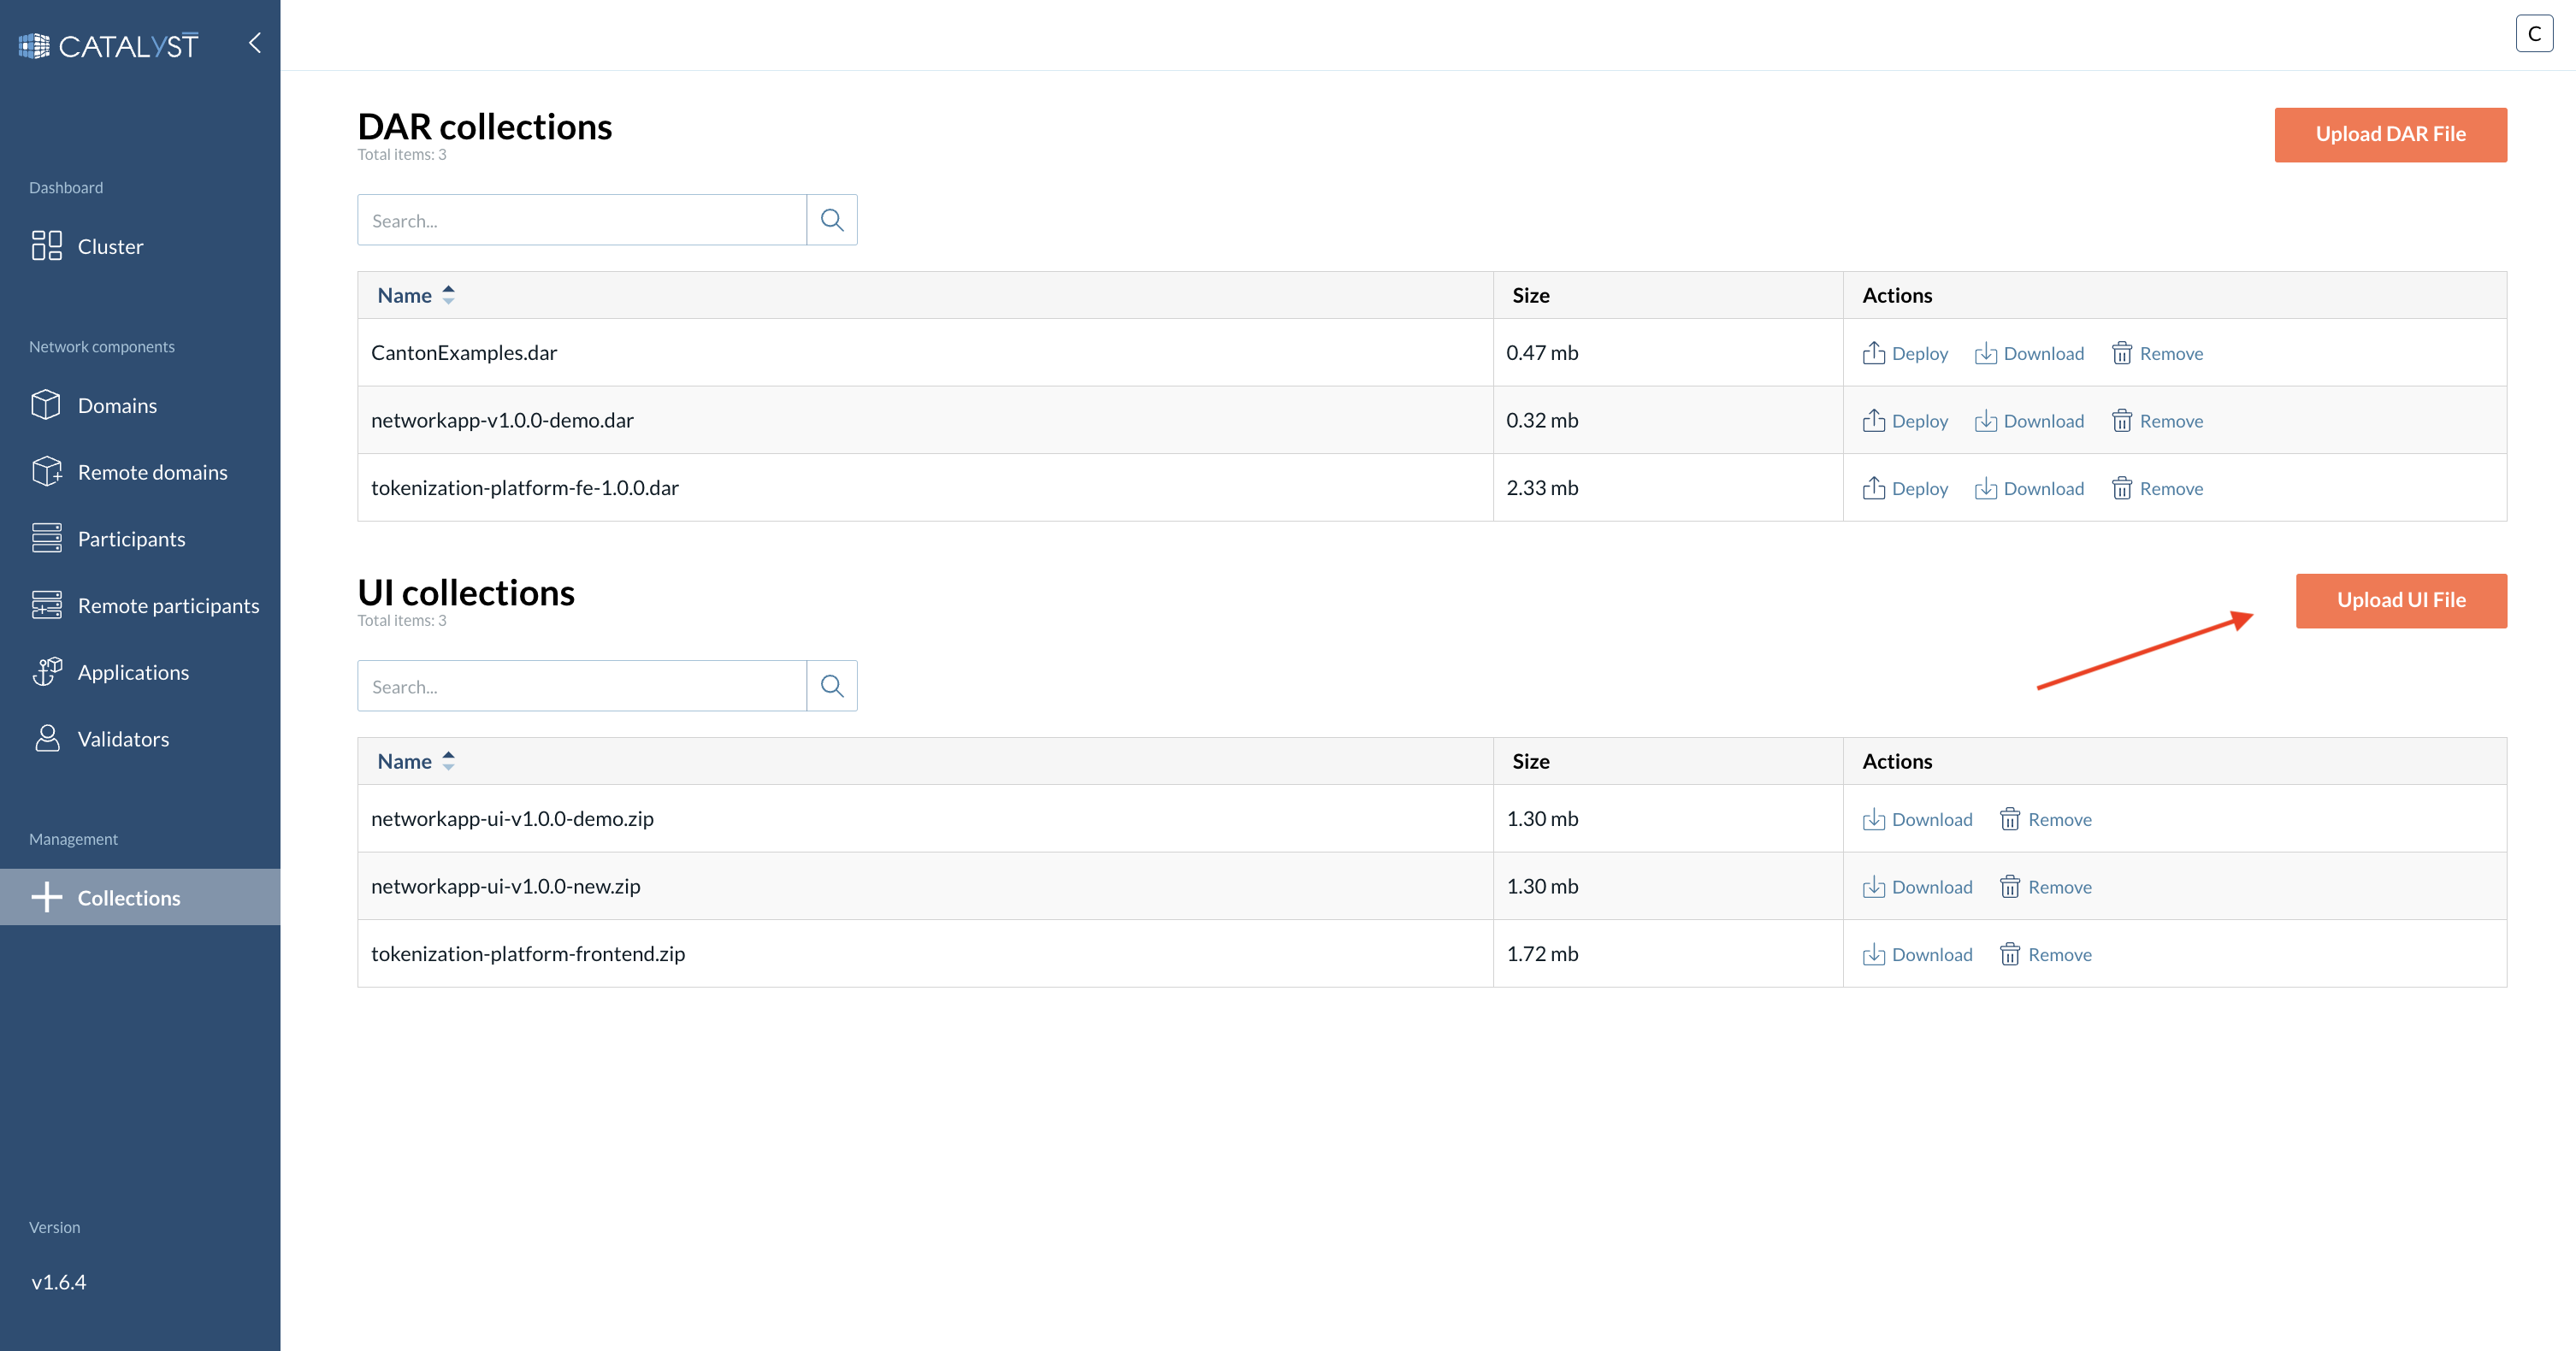Screen dimensions: 2576x1351
Task: Select the Domains icon in sidebar
Action: point(46,404)
